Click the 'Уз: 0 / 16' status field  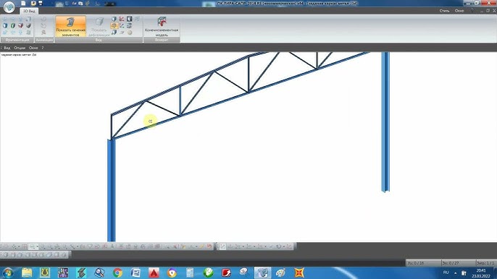click(423, 263)
